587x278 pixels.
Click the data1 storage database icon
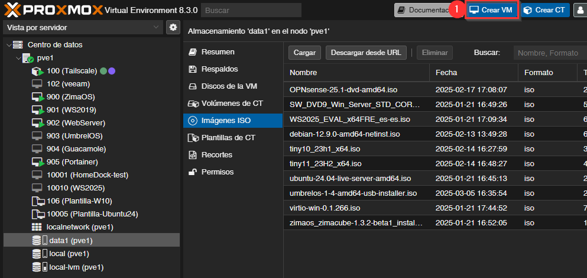click(x=36, y=240)
